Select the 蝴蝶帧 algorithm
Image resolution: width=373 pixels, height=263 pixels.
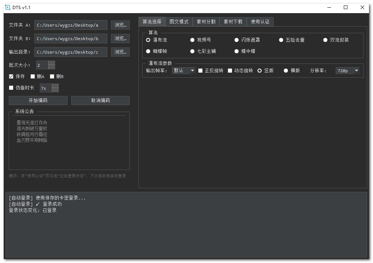[x=148, y=51]
